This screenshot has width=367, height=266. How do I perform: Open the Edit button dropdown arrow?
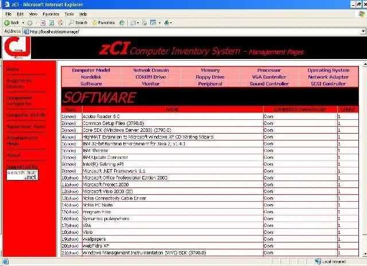tap(159, 23)
